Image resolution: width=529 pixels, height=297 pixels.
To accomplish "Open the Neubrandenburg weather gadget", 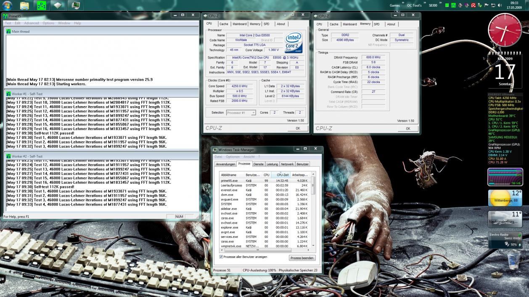I will click(505, 219).
